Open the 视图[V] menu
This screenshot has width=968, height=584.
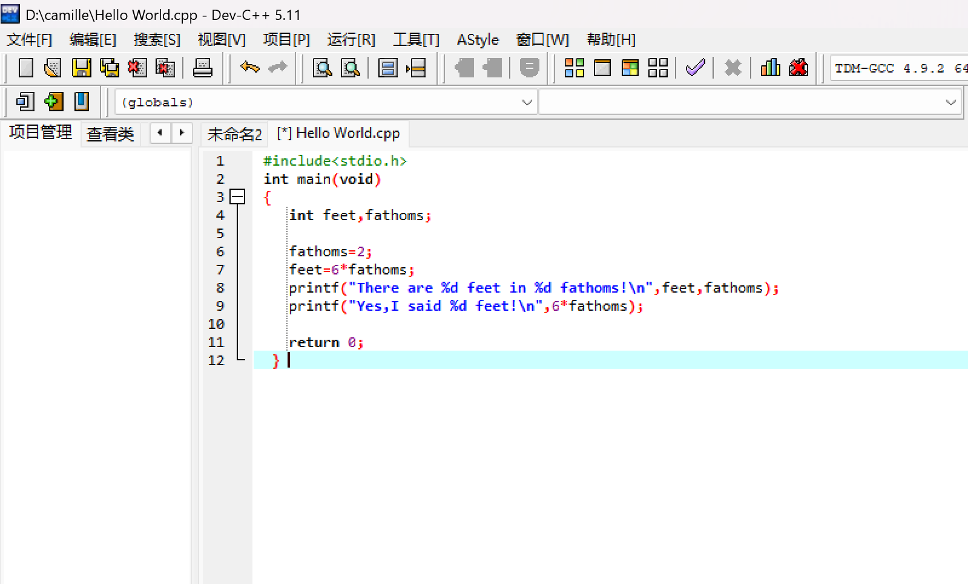(222, 40)
